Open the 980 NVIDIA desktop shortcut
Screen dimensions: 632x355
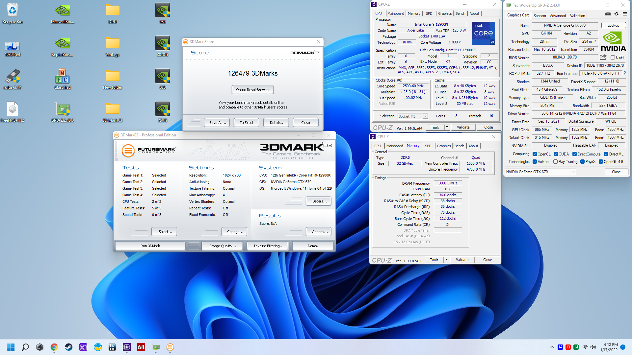pos(163,13)
